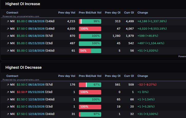The height and width of the screenshot is (118, 186).
Task: Open the $2.50 C 12/18/2026 contract link
Action: pos(36,99)
